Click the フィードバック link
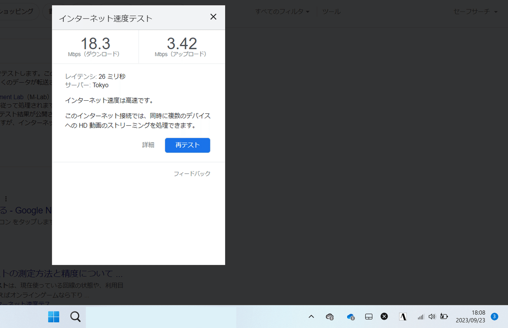 (x=192, y=174)
